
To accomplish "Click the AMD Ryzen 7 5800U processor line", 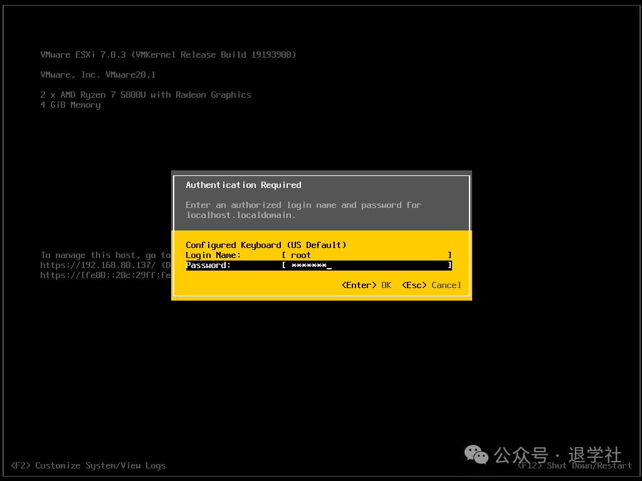I will pos(145,95).
